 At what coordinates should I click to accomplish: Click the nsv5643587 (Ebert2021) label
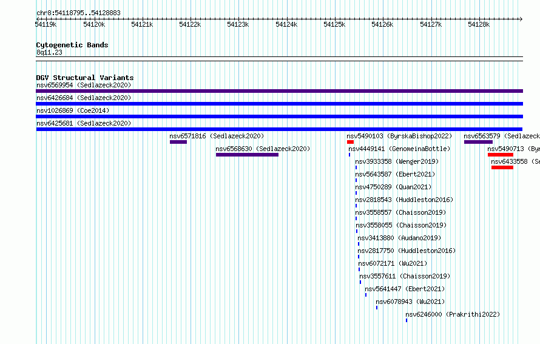(x=396, y=174)
